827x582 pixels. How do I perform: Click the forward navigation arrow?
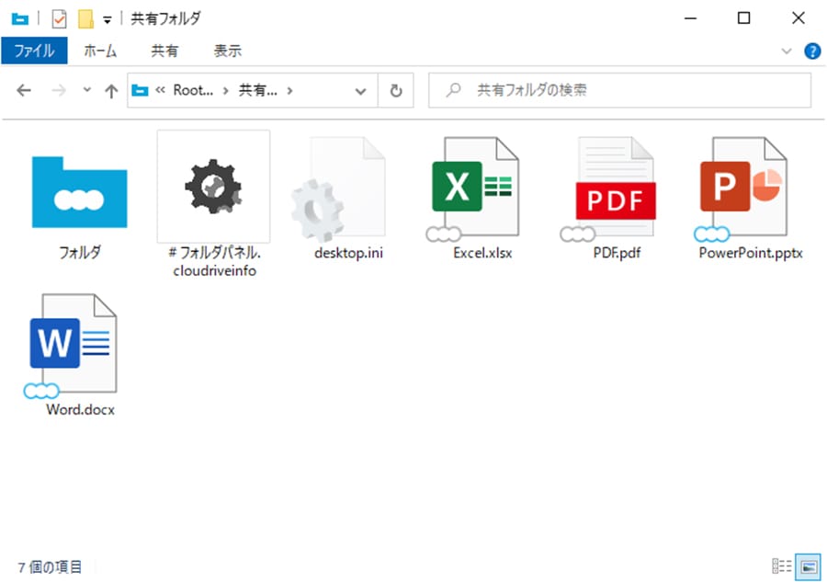pos(59,91)
